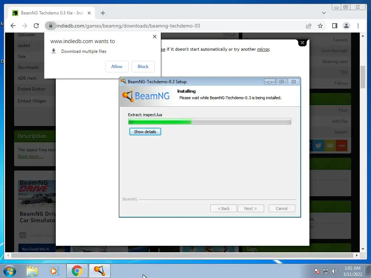Image resolution: width=371 pixels, height=278 pixels.
Task: Maximize the BeamNG setup window
Action: tap(282, 81)
